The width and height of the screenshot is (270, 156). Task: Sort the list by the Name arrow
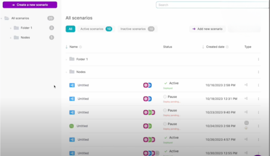(x=66, y=47)
